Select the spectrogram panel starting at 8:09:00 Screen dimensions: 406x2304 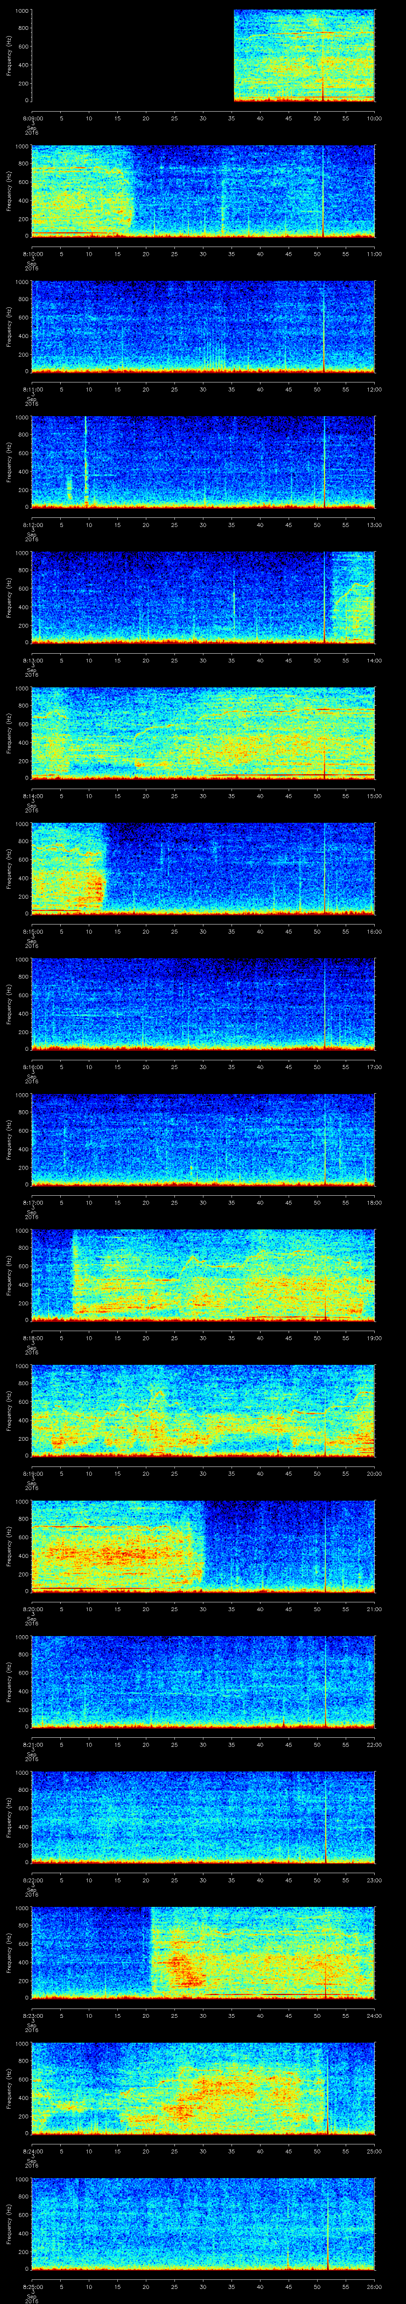click(203, 56)
